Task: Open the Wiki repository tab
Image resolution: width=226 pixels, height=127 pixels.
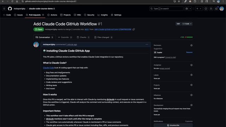Action: (x=77, y=15)
